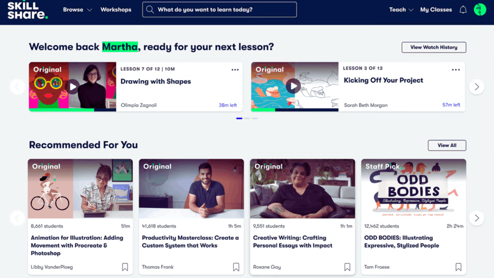Click '41,618 students' text
The height and width of the screenshot is (278, 494).
[159, 226]
